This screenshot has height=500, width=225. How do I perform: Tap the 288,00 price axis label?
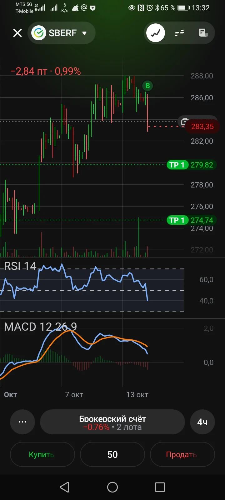click(202, 76)
